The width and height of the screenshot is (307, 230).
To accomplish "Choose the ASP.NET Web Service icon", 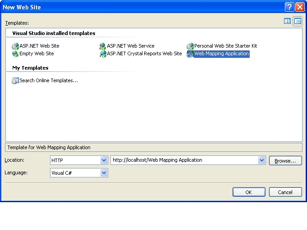I will pos(103,46).
